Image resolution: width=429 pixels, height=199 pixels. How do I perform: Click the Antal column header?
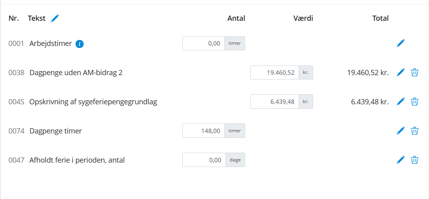click(x=236, y=18)
